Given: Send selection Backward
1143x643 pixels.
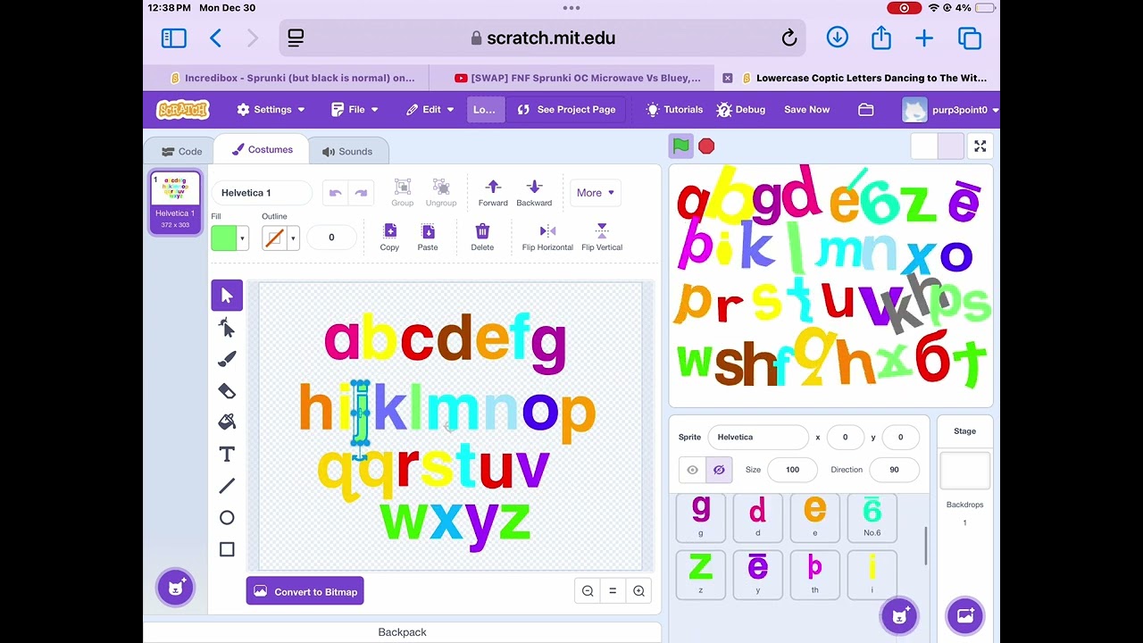Looking at the screenshot, I should [x=534, y=192].
